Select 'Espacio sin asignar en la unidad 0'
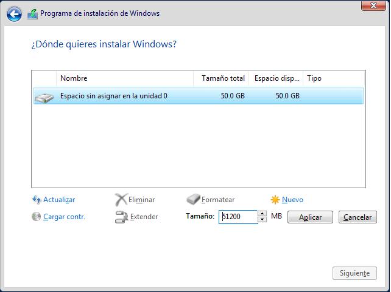Screen dimensions: 391x292 coord(199,96)
